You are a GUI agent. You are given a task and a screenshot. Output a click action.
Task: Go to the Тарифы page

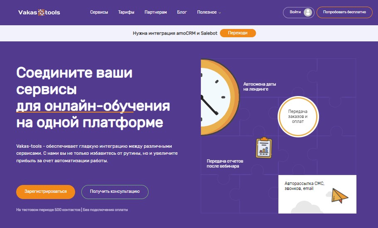pyautogui.click(x=126, y=12)
